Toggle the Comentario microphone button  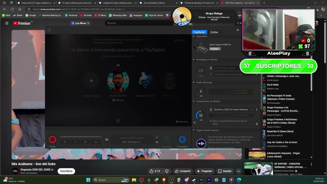(182, 140)
